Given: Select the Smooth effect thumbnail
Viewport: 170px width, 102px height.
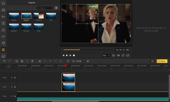Looking at the screenshot, I should pos(26,26).
